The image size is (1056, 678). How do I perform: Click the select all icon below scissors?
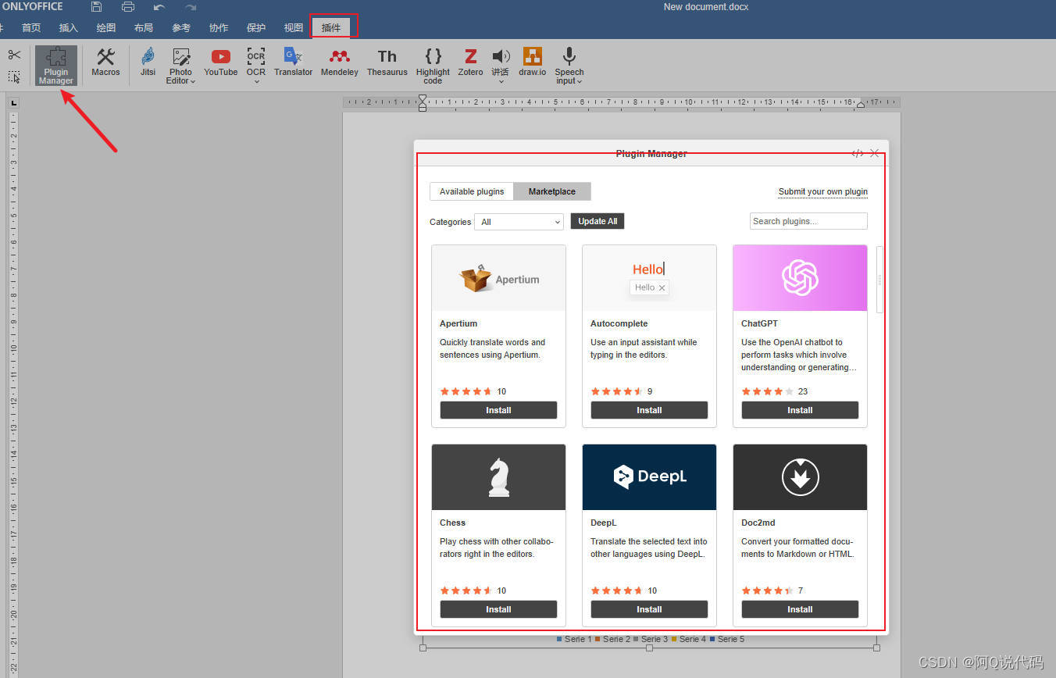(14, 77)
